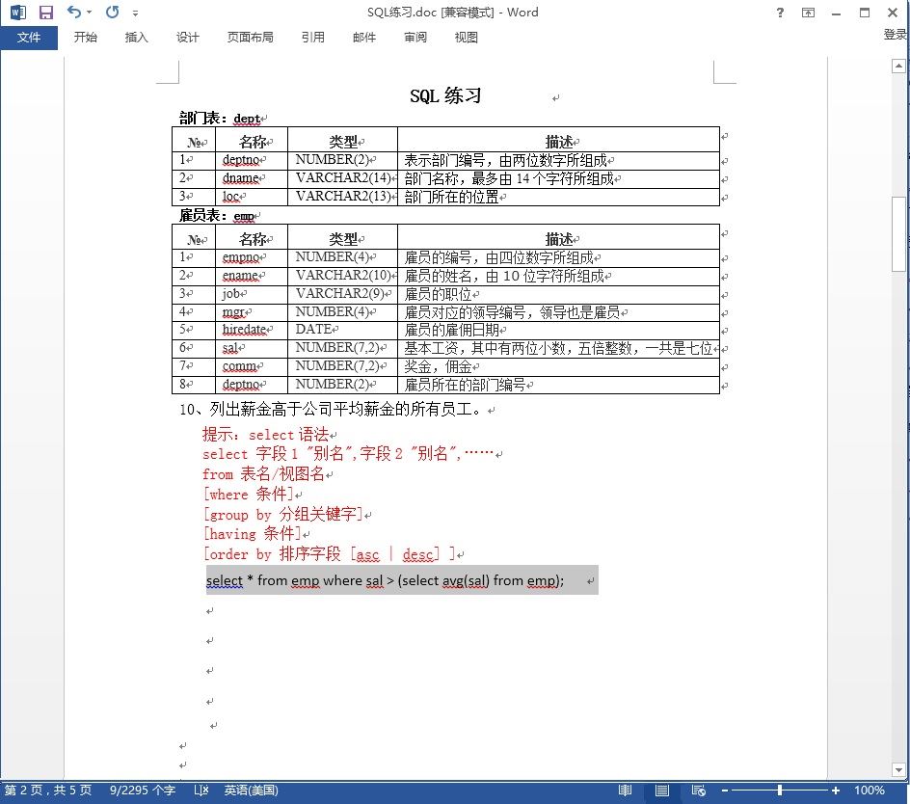Click the 部门表: dept heading
Image resolution: width=910 pixels, height=804 pixels.
(x=220, y=119)
